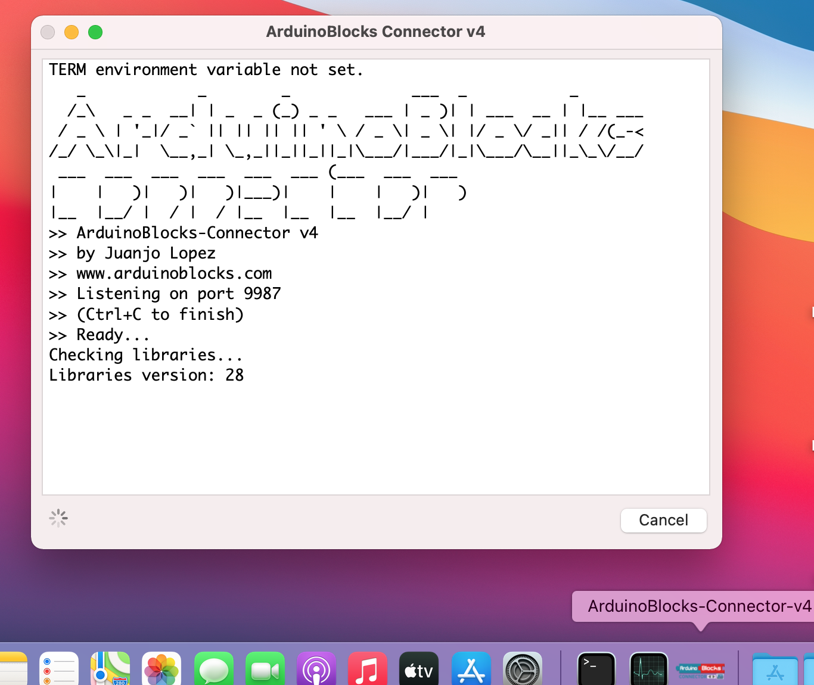
Task: Open Messages from the dock
Action: point(213,669)
